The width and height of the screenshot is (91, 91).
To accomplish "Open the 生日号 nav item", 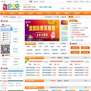I will click(49, 13).
